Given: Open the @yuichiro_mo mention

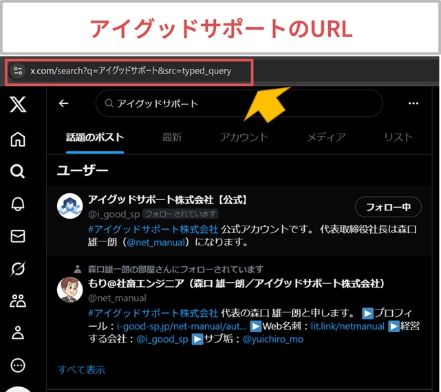Looking at the screenshot, I should tap(273, 339).
